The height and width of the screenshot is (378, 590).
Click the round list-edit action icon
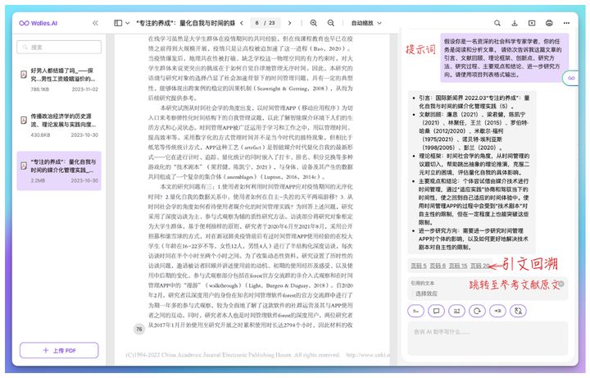tap(456, 311)
